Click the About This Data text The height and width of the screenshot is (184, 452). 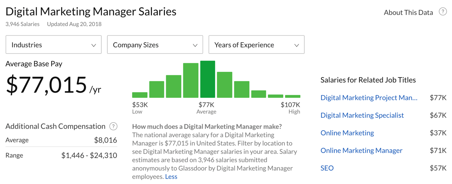tap(408, 12)
